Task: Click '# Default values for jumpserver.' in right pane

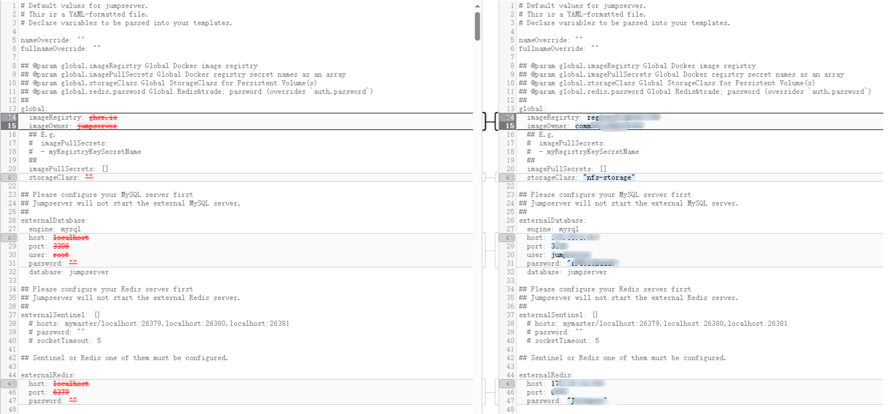Action: pos(583,6)
